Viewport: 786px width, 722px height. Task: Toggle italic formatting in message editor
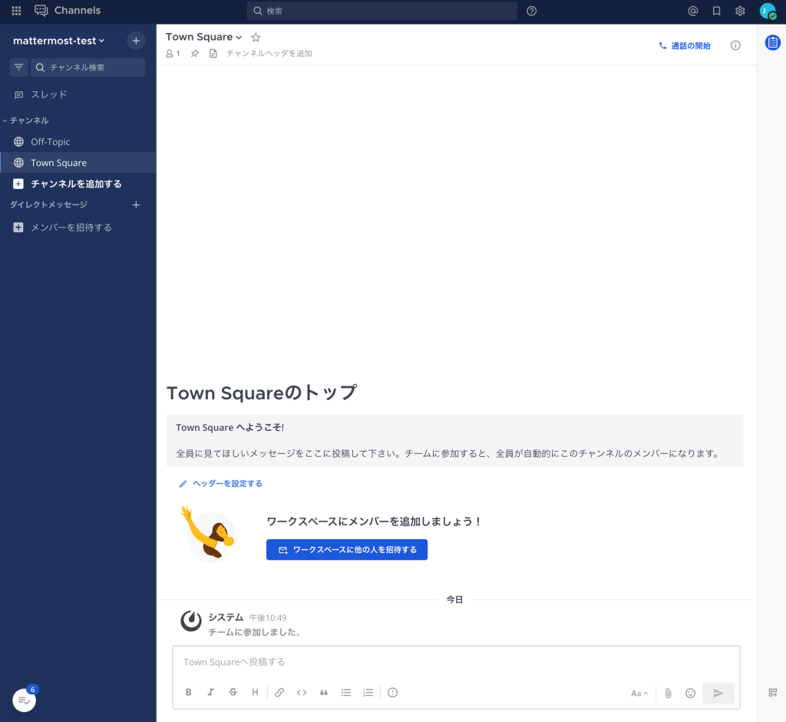pyautogui.click(x=210, y=692)
